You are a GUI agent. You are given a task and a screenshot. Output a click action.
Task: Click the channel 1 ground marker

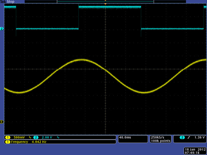click(2, 122)
